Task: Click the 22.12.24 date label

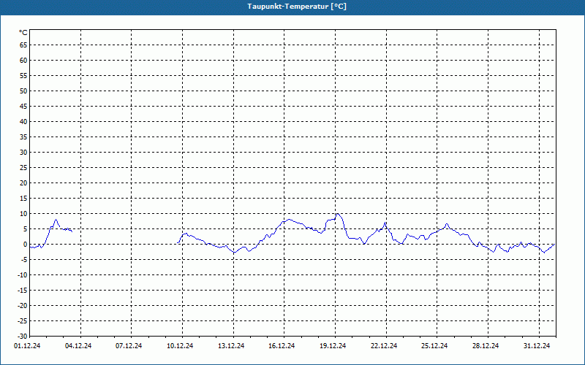Action: pos(384,346)
